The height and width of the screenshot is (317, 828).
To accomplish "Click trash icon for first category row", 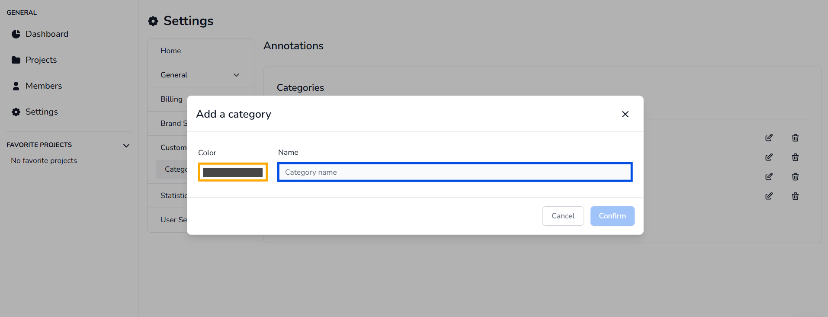I will click(795, 138).
